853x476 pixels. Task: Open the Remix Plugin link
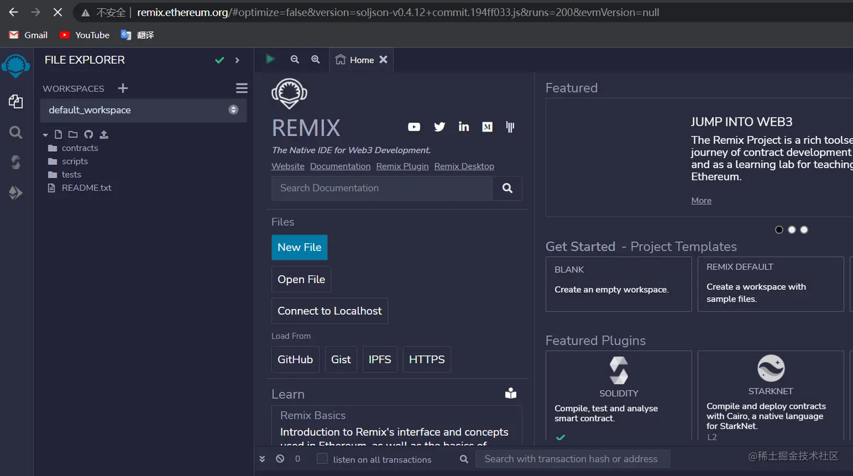(402, 166)
